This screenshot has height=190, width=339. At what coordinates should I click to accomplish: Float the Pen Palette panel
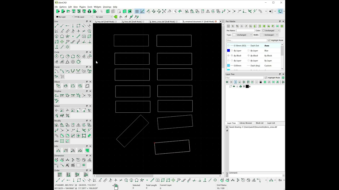pos(280,21)
